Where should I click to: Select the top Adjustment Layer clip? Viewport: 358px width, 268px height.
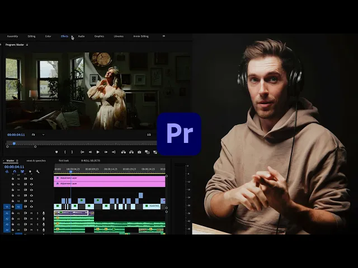pos(110,178)
